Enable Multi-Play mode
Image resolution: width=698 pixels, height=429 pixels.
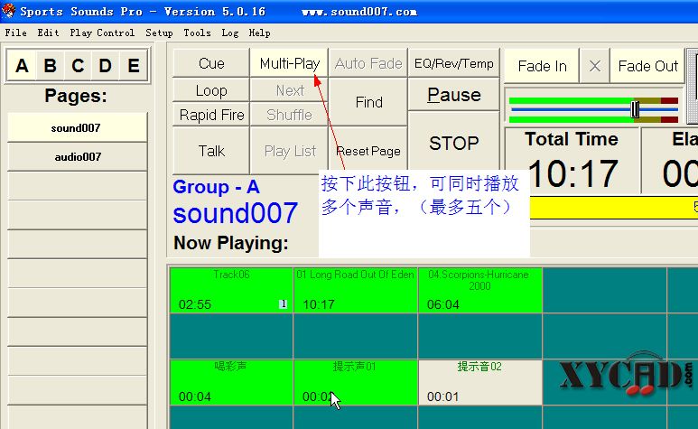pos(289,63)
